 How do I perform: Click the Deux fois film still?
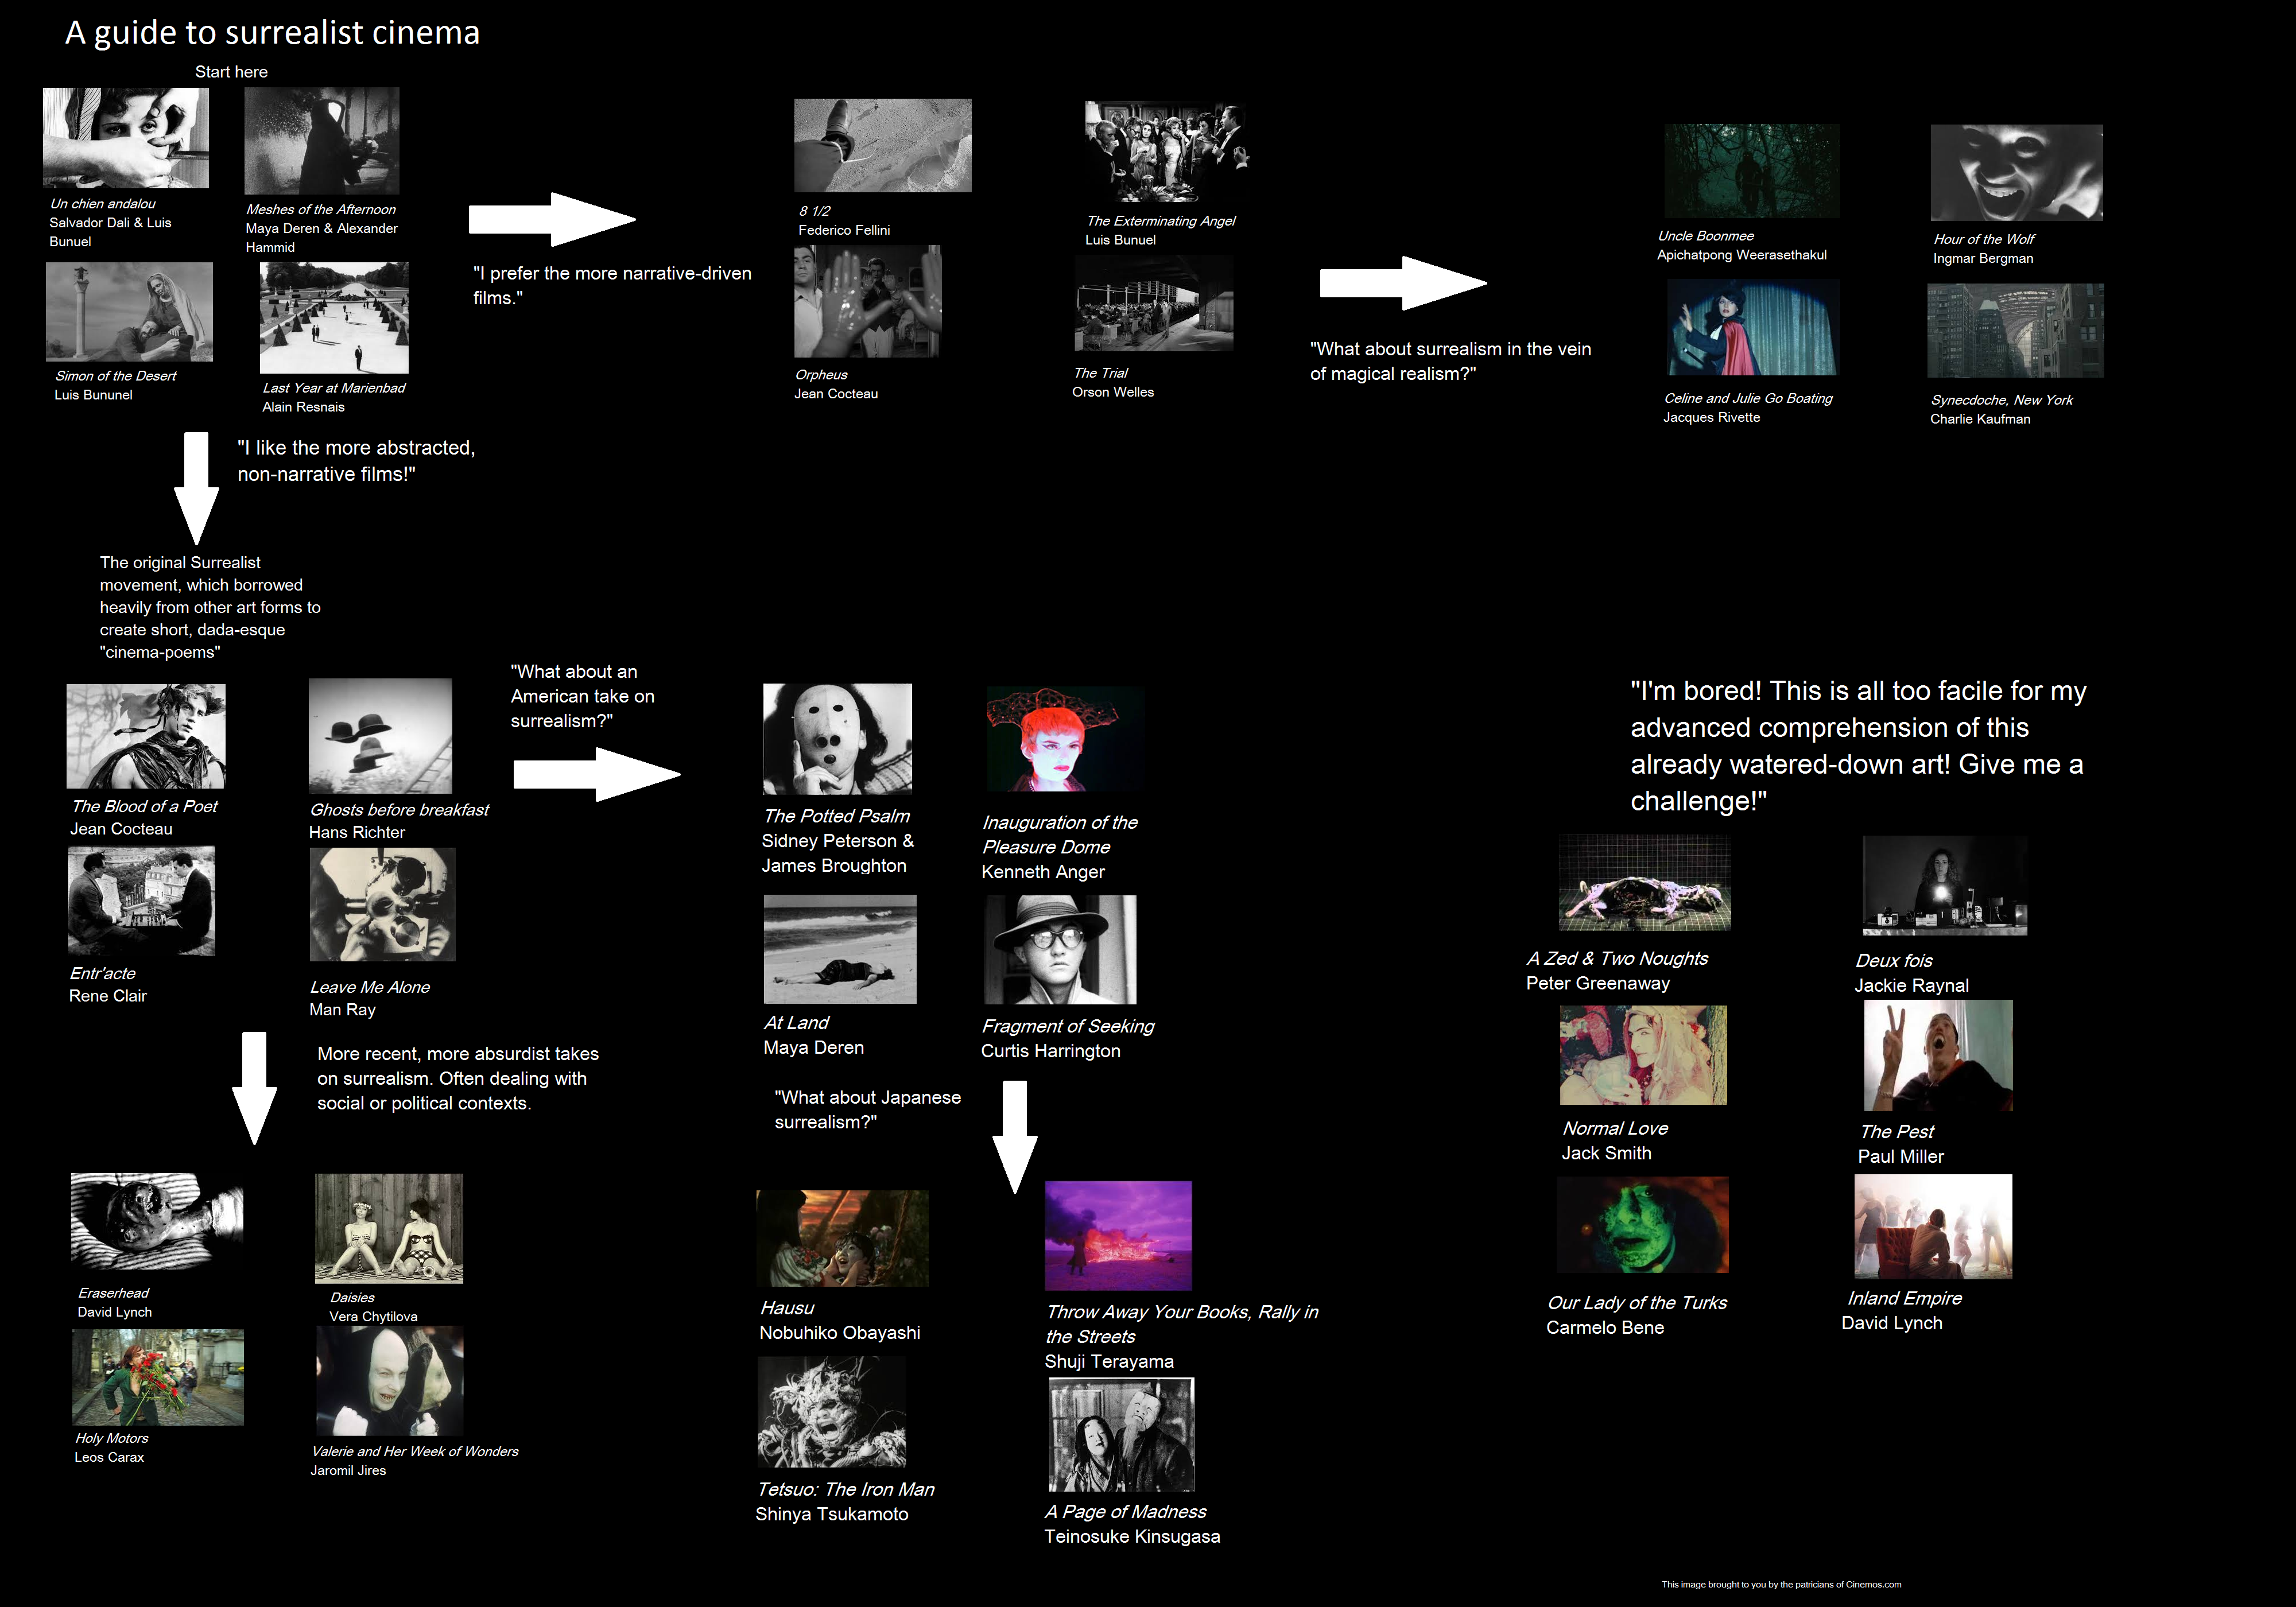[1945, 886]
